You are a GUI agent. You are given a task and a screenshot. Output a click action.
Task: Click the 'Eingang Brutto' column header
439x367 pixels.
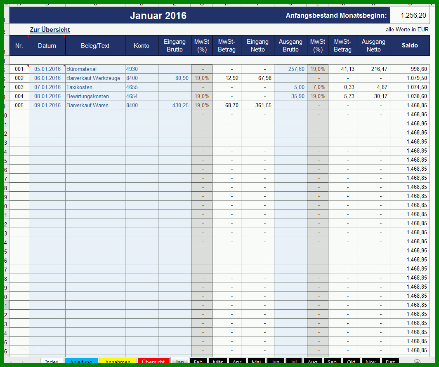pyautogui.click(x=175, y=46)
